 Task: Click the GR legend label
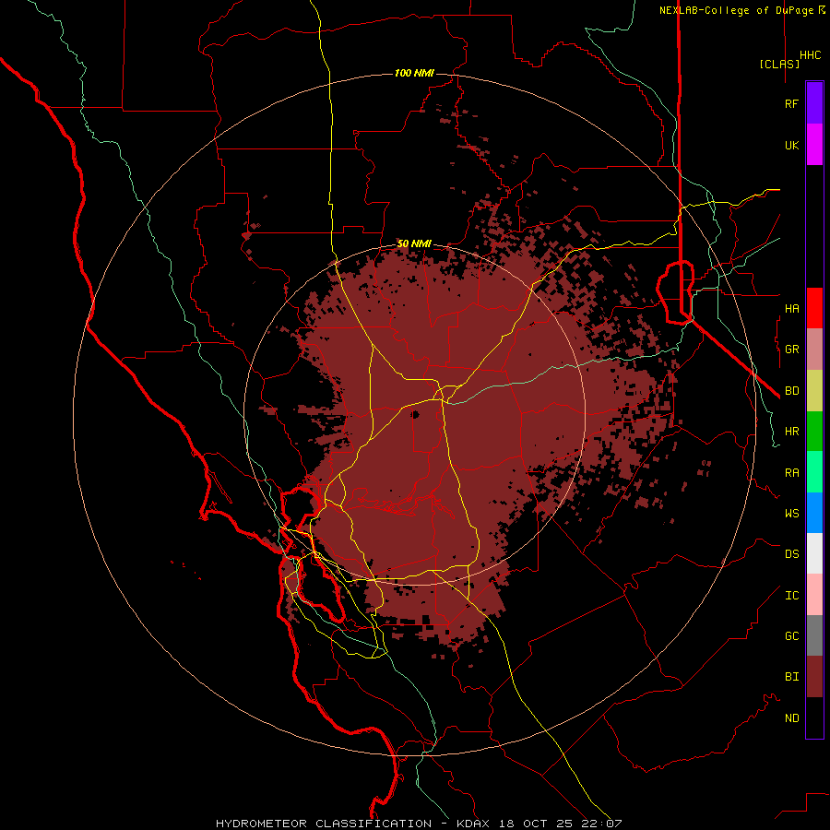point(791,350)
